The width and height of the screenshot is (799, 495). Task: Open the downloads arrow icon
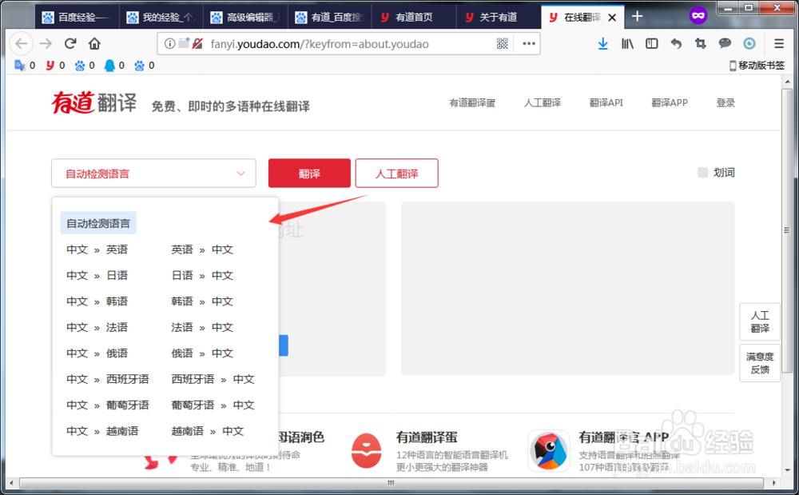(602, 44)
